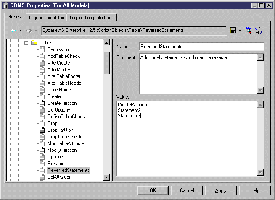
Task: Click the path field showing Sybase AS Enterprise
Action: click(134, 31)
